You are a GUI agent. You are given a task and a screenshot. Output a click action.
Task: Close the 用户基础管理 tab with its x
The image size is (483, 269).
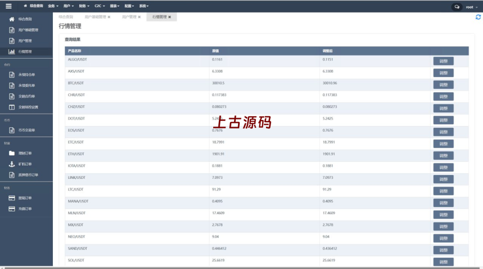click(109, 17)
